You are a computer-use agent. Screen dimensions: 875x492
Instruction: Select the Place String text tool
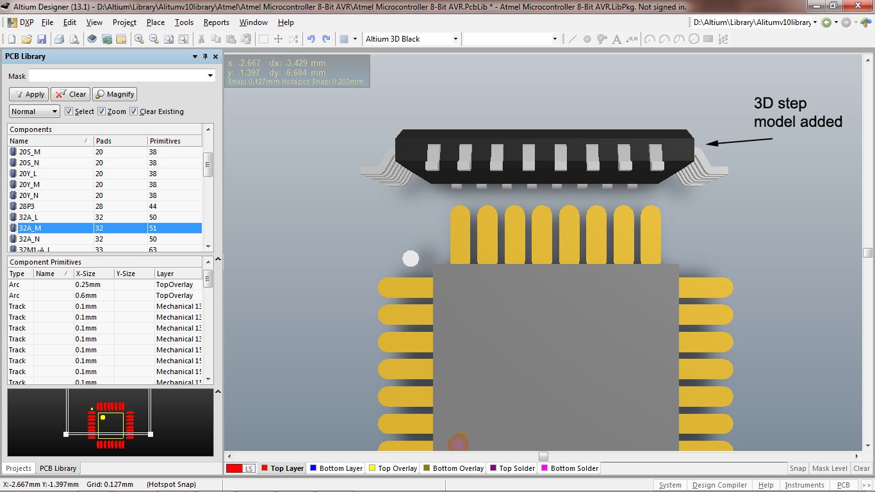[x=617, y=39]
